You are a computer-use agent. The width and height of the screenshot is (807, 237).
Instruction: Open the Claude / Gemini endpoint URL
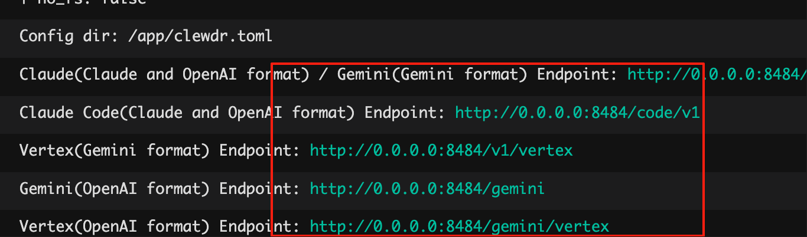pos(717,74)
